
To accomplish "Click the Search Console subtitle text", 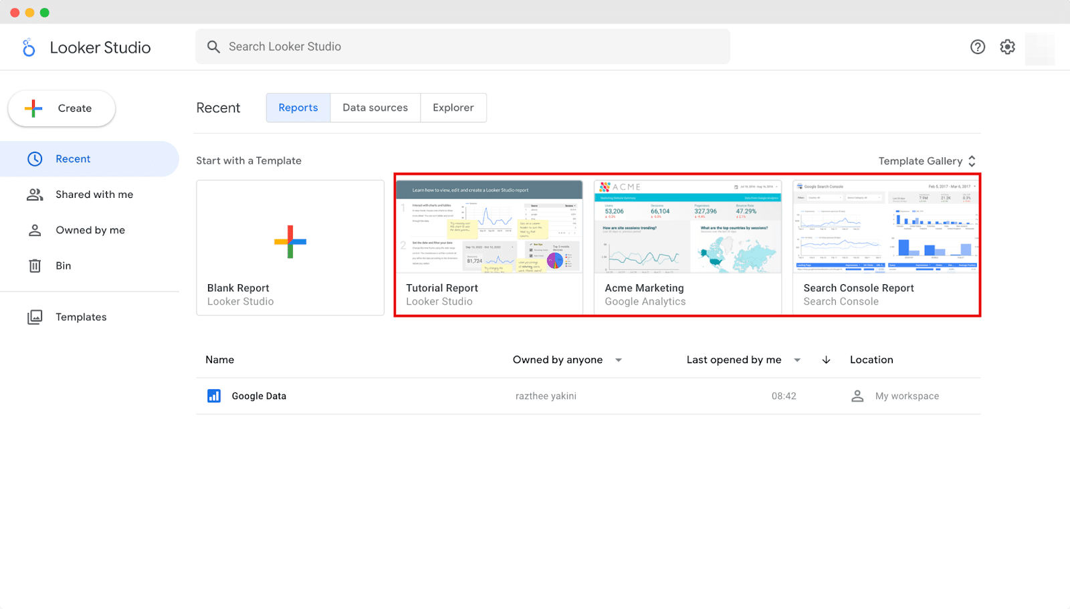I will click(x=841, y=301).
